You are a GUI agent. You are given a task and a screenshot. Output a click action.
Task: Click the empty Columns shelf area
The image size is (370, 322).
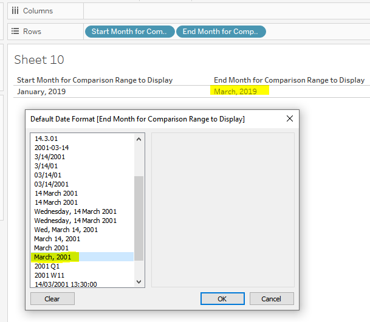(x=227, y=11)
